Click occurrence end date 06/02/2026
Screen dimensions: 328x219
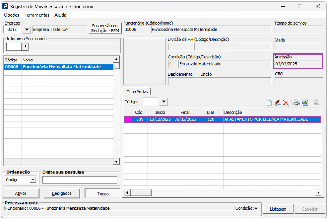point(185,119)
